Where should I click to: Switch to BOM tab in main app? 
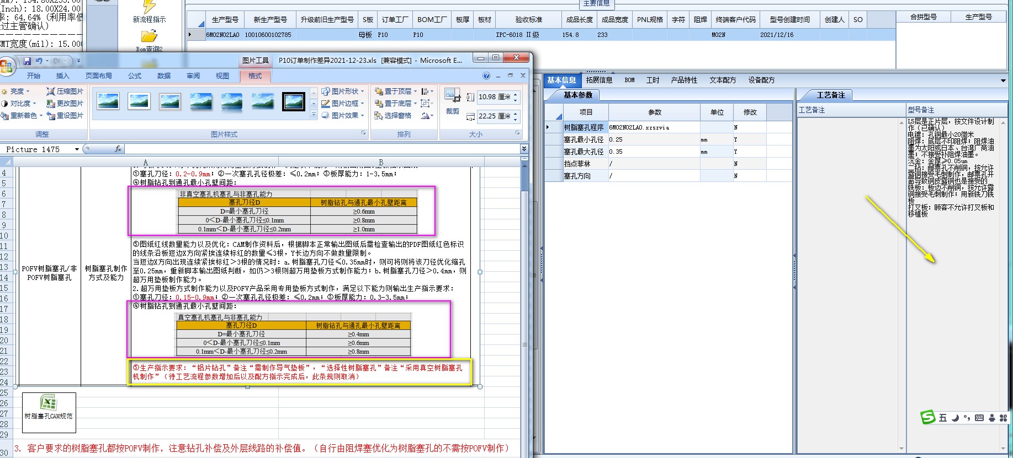point(630,80)
